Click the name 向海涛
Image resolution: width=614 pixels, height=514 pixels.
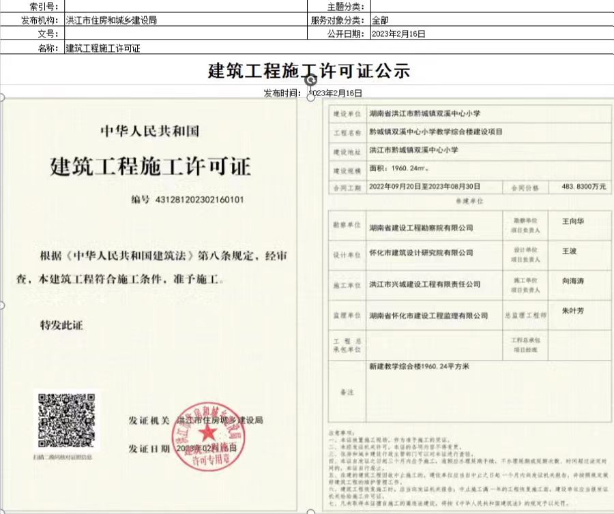[573, 281]
